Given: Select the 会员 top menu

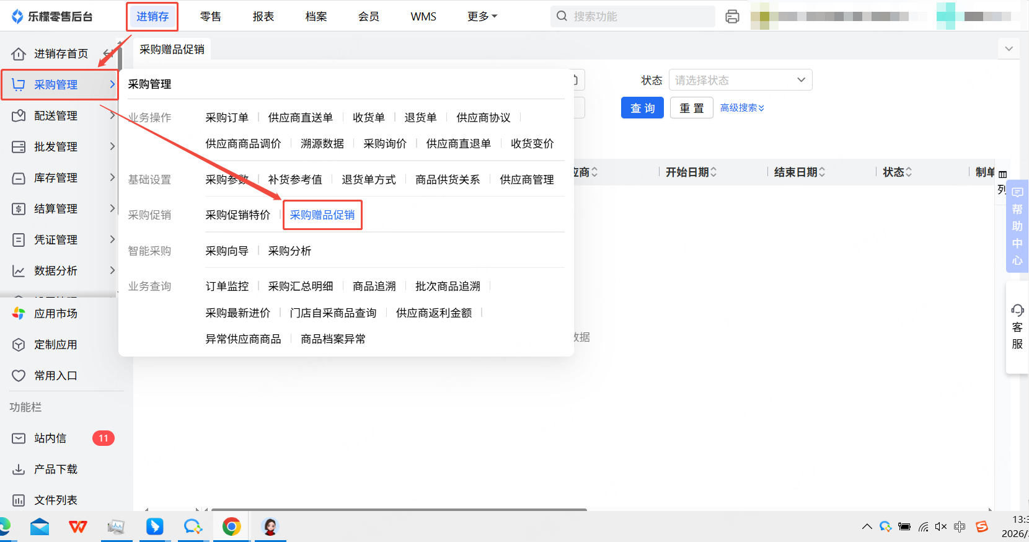Looking at the screenshot, I should click(368, 17).
